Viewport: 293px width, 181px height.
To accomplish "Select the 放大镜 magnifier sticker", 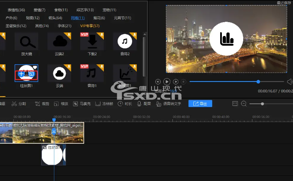I will tap(26, 41).
